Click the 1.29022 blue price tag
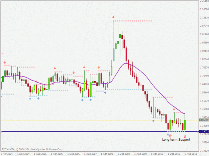 coord(204,131)
